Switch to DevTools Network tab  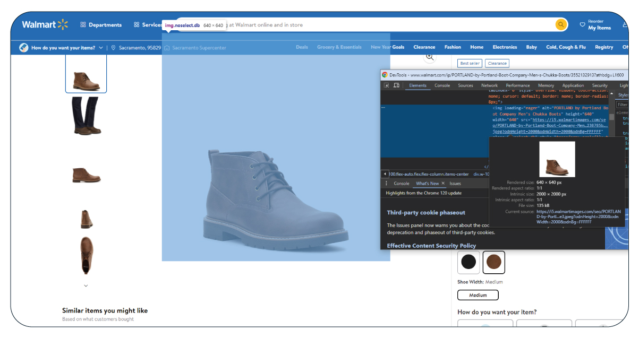(489, 85)
